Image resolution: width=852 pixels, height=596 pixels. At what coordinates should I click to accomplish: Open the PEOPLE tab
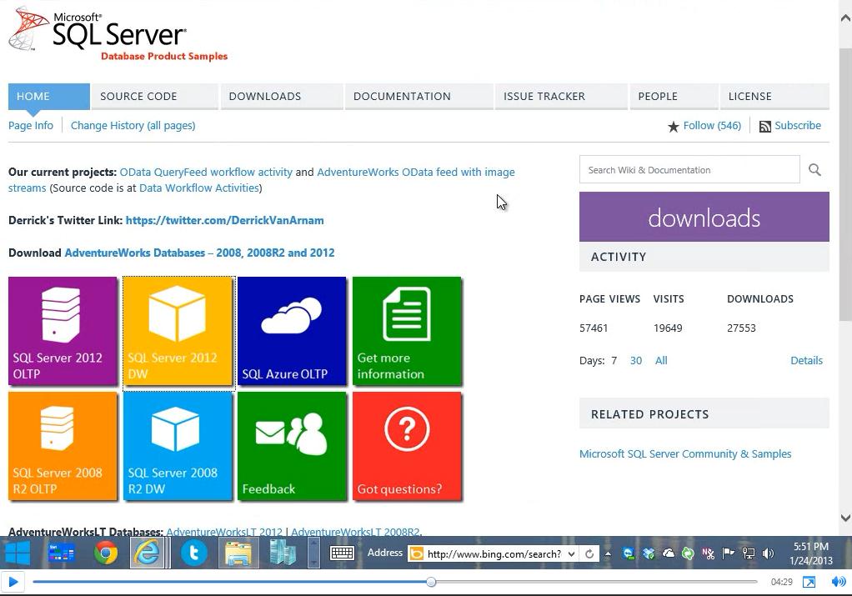pyautogui.click(x=674, y=96)
